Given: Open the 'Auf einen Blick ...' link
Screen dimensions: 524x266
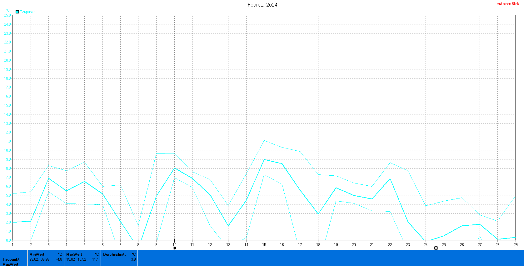Looking at the screenshot, I should click(x=509, y=4).
